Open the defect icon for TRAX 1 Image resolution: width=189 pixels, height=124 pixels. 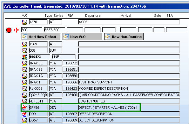click(x=24, y=82)
